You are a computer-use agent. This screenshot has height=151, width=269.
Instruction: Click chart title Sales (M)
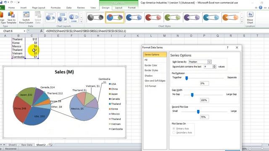click(64, 72)
